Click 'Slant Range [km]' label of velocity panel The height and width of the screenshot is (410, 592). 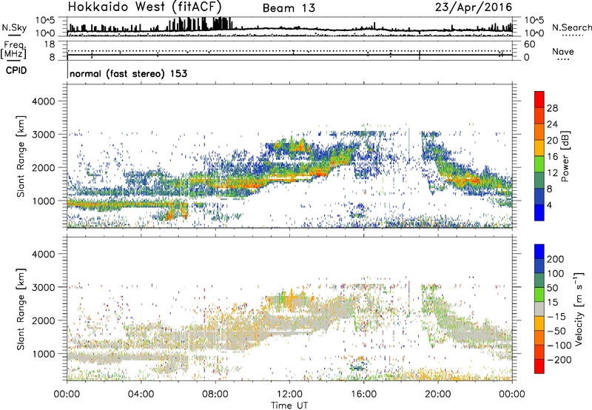coord(21,309)
